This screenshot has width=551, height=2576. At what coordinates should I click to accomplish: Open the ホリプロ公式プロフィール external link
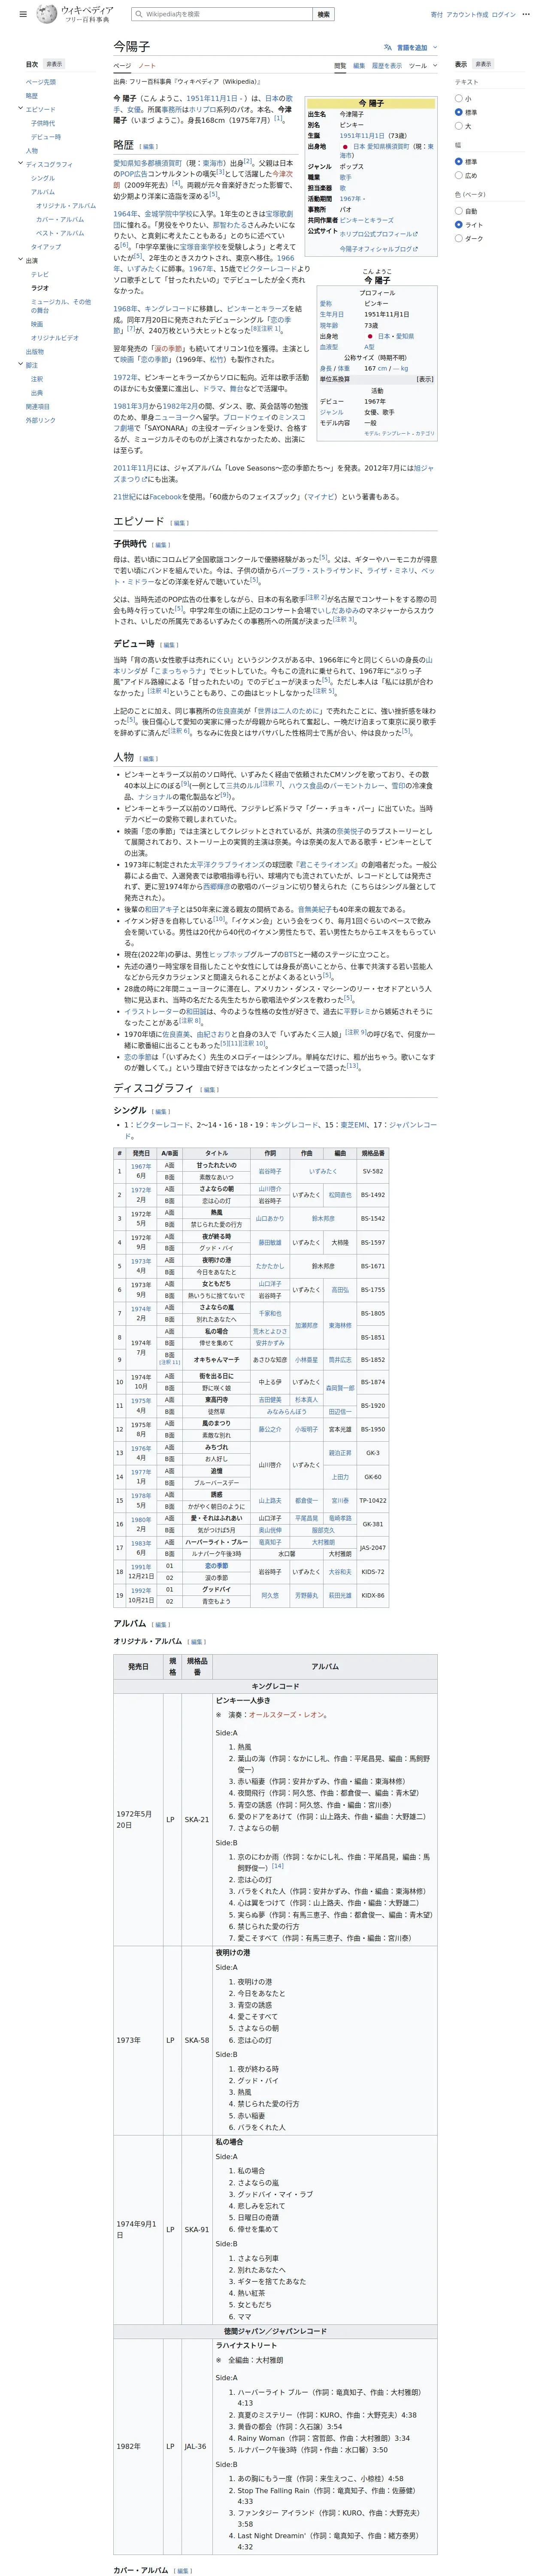click(378, 234)
